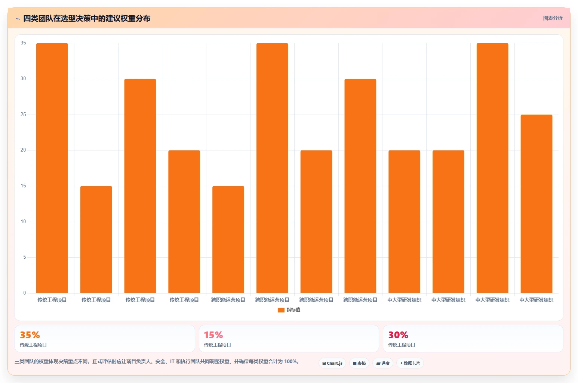
Task: Click the 跨职能运营项目 bar with value 20
Action: (x=316, y=222)
